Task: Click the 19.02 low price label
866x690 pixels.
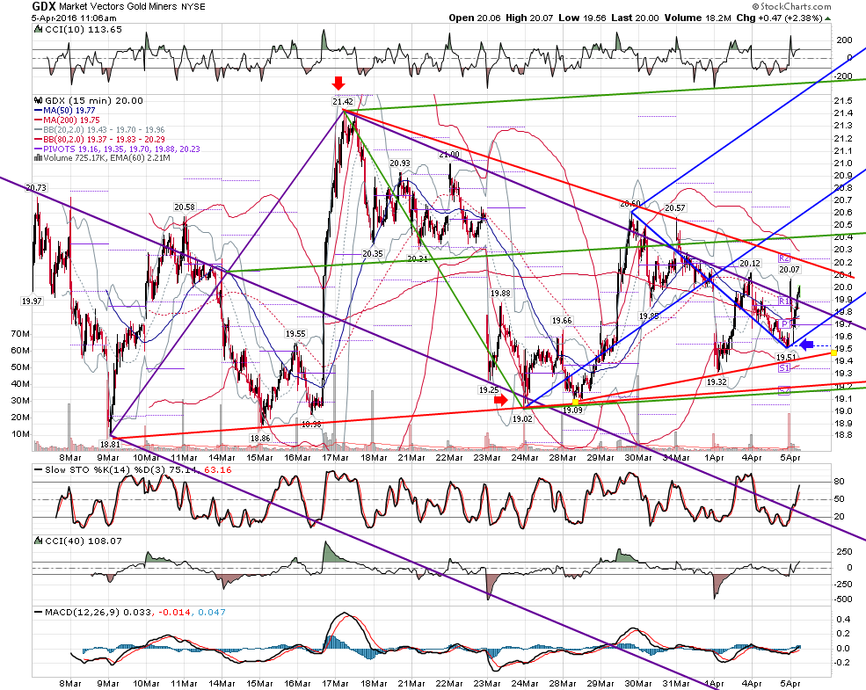Action: [522, 419]
